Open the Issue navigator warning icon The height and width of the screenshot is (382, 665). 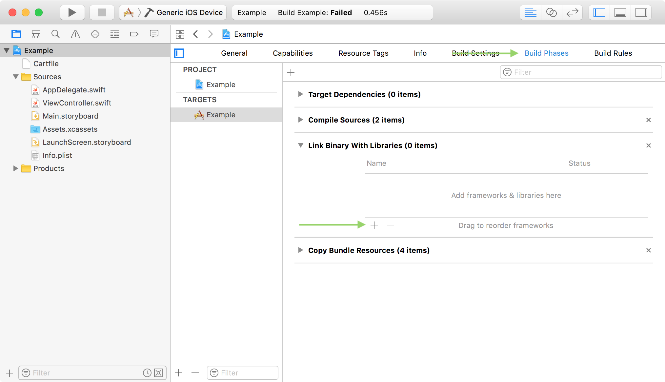point(75,34)
